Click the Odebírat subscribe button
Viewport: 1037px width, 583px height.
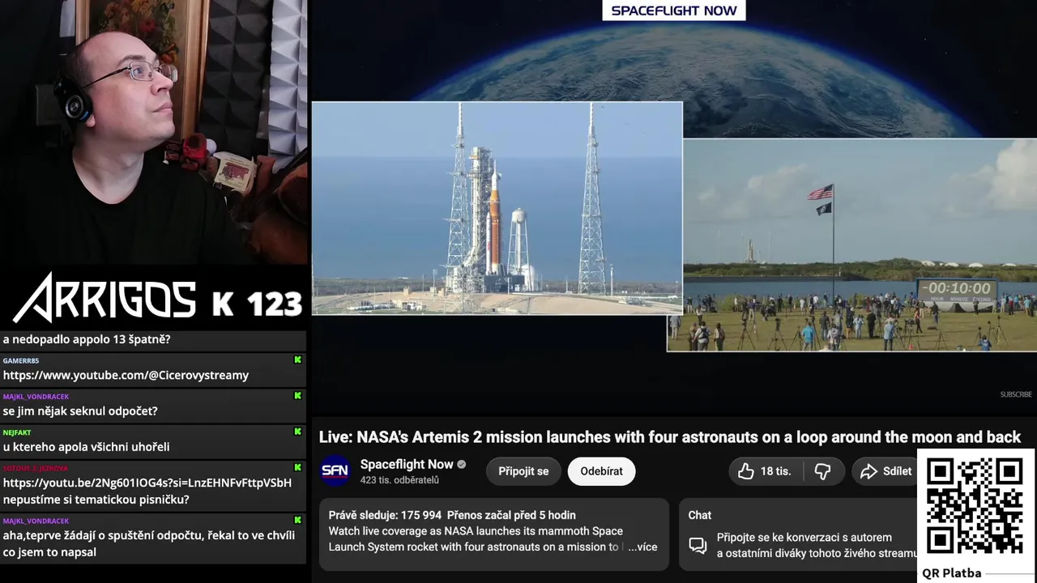[x=601, y=471]
